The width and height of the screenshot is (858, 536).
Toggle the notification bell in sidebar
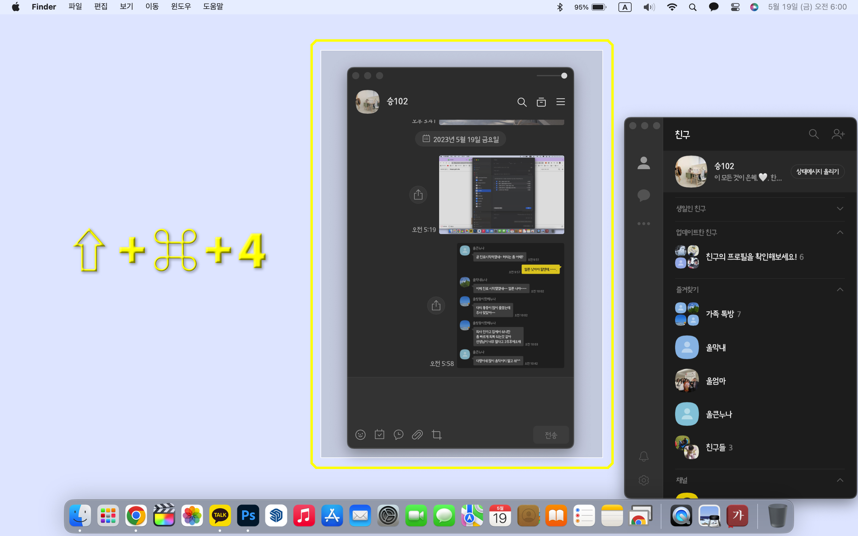click(x=643, y=456)
